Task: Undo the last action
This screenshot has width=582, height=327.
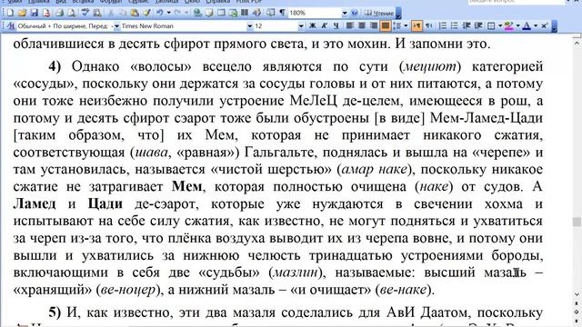Action: pyautogui.click(x=160, y=13)
